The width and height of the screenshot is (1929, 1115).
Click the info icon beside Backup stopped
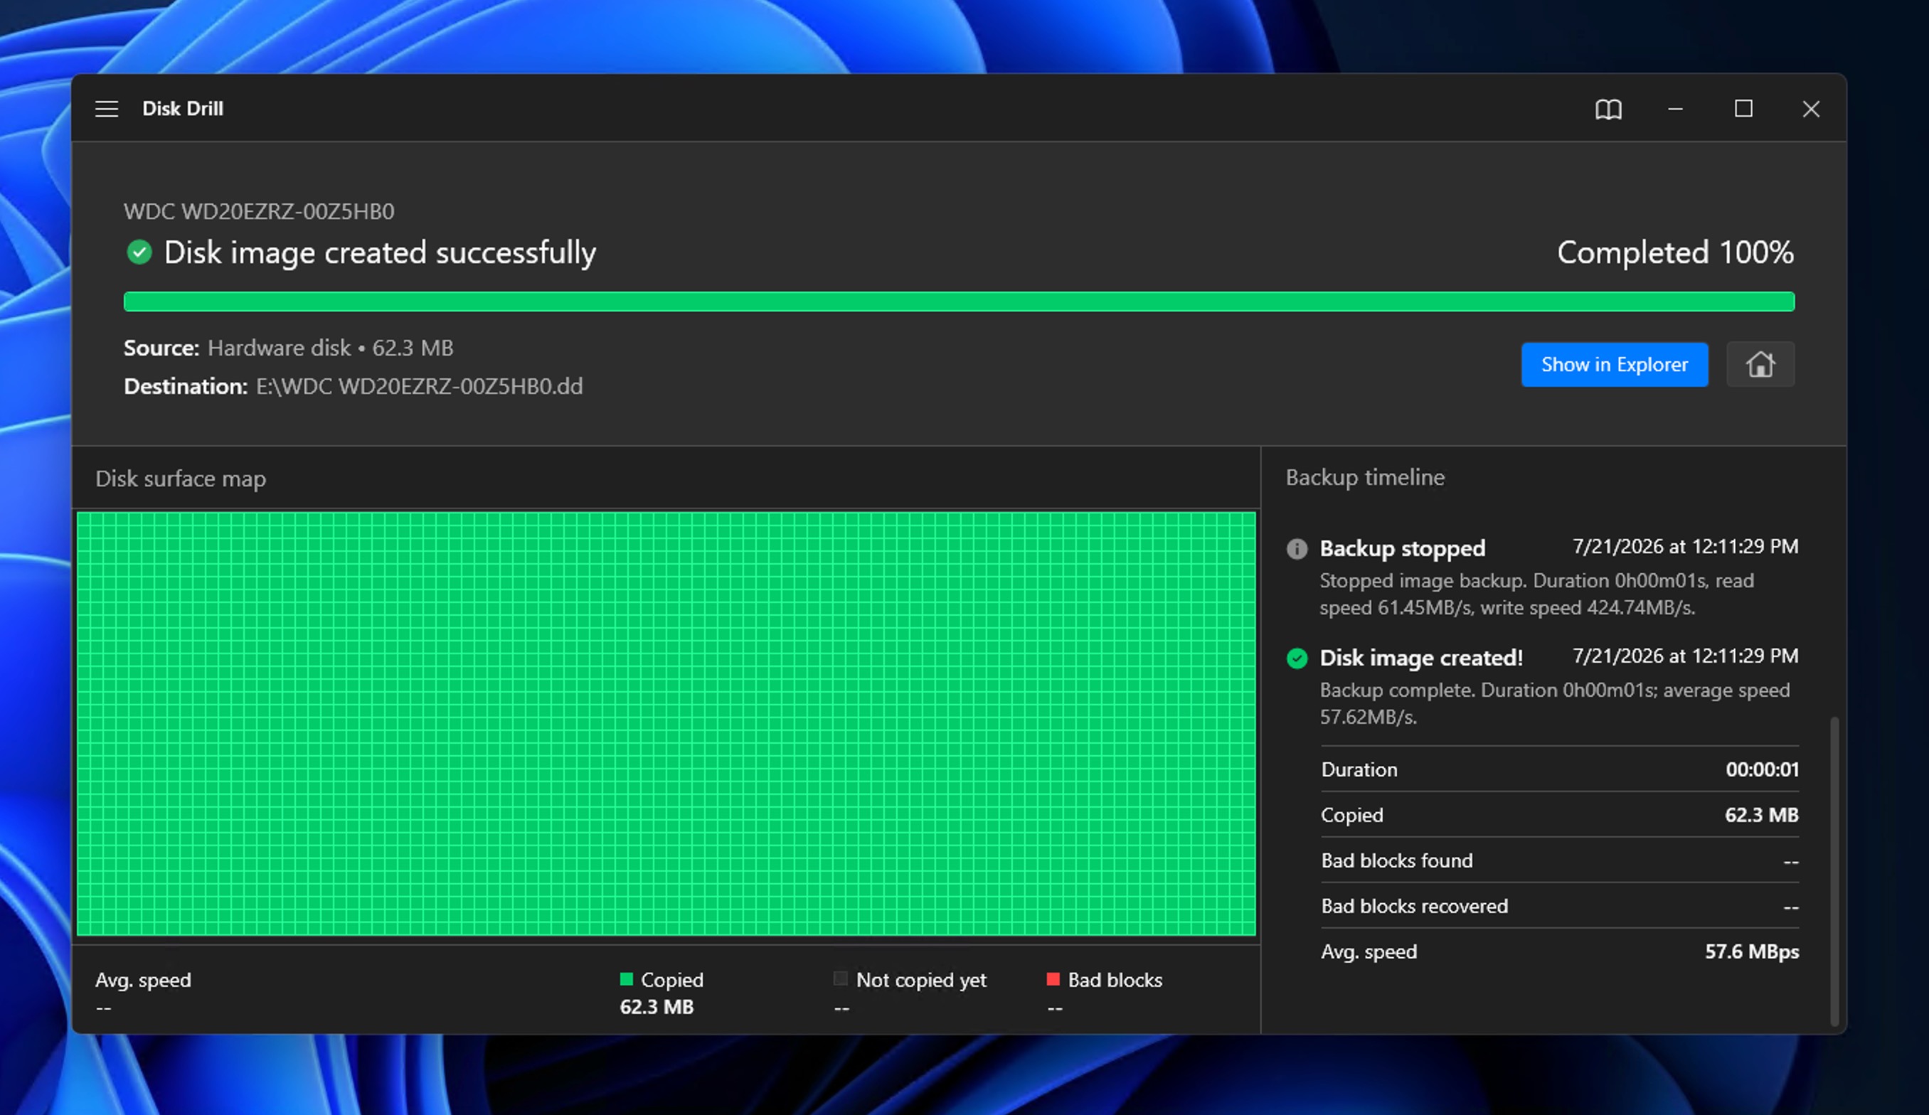click(x=1297, y=549)
